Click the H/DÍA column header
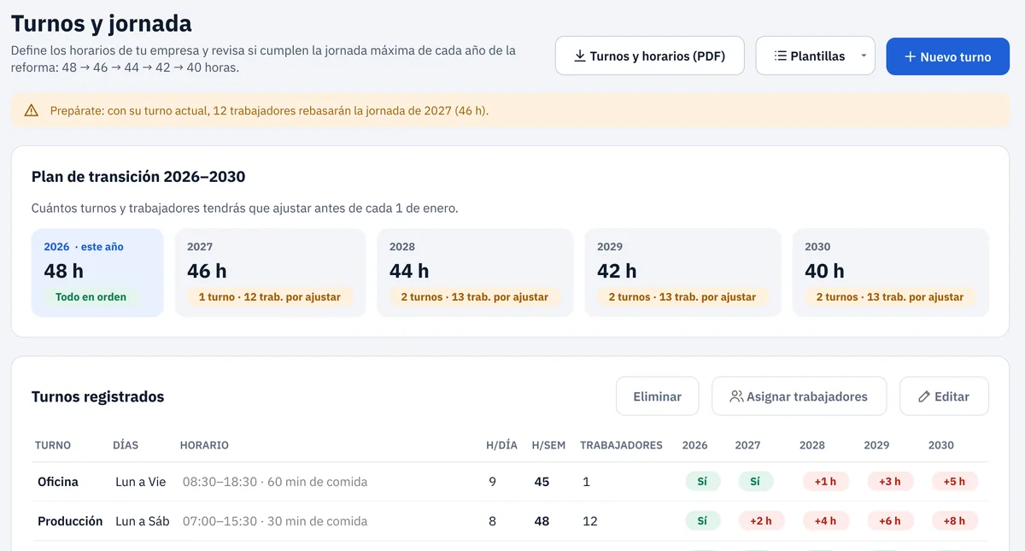 [501, 445]
